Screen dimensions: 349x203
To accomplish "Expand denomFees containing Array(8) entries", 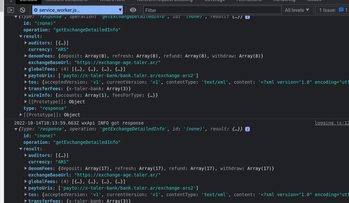I will (x=26, y=56).
